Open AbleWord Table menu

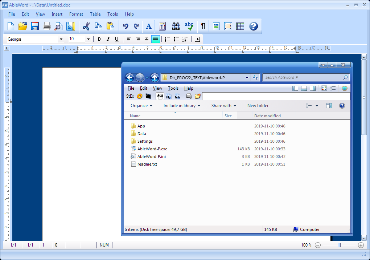tap(95, 14)
